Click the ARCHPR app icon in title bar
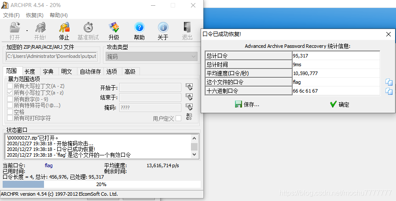396x201 pixels. 5,5
